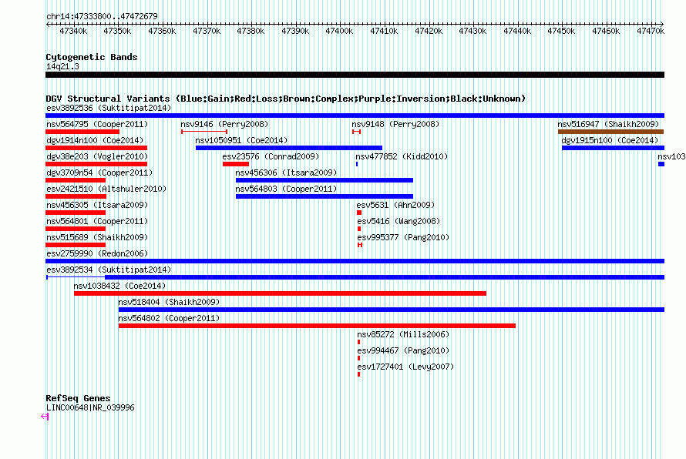
Task: Click the nsv9146 (Perry2008) label
Action: point(224,124)
